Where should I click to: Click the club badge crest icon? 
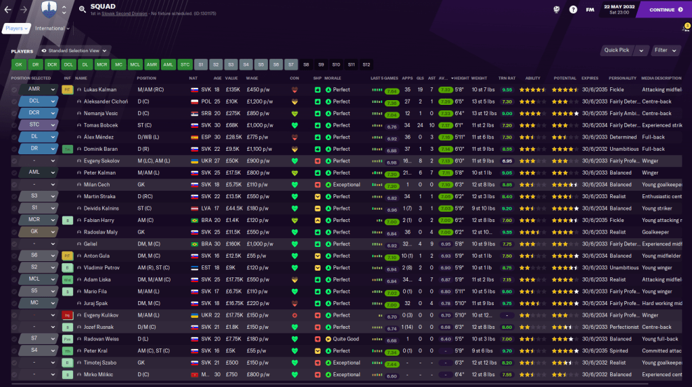pos(47,9)
